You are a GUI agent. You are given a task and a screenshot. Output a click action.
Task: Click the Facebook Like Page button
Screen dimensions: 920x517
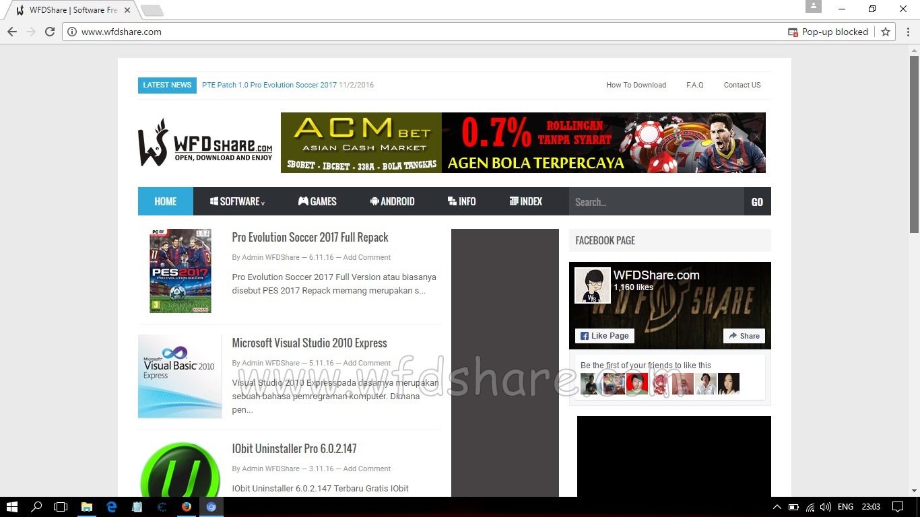tap(605, 336)
